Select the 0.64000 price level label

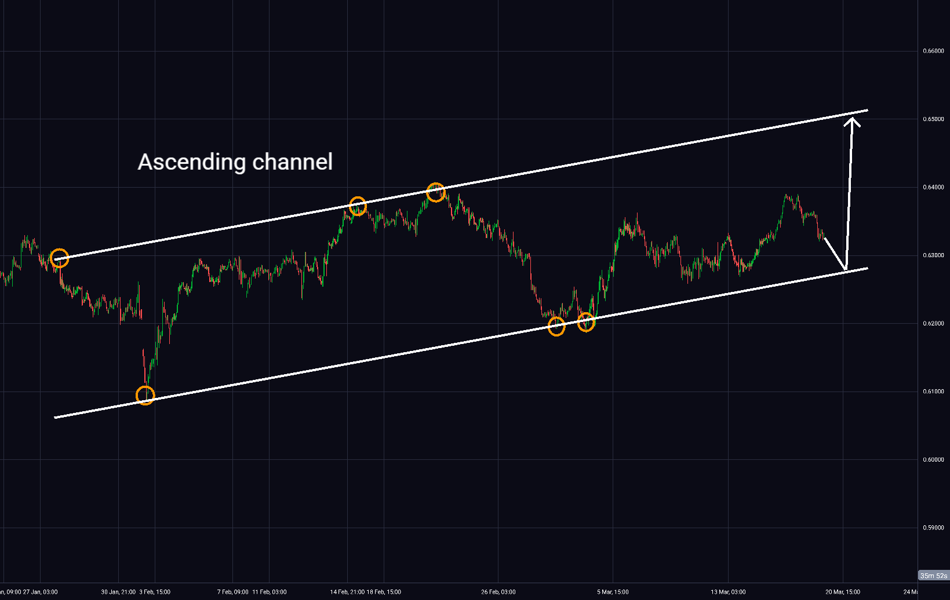tap(933, 188)
